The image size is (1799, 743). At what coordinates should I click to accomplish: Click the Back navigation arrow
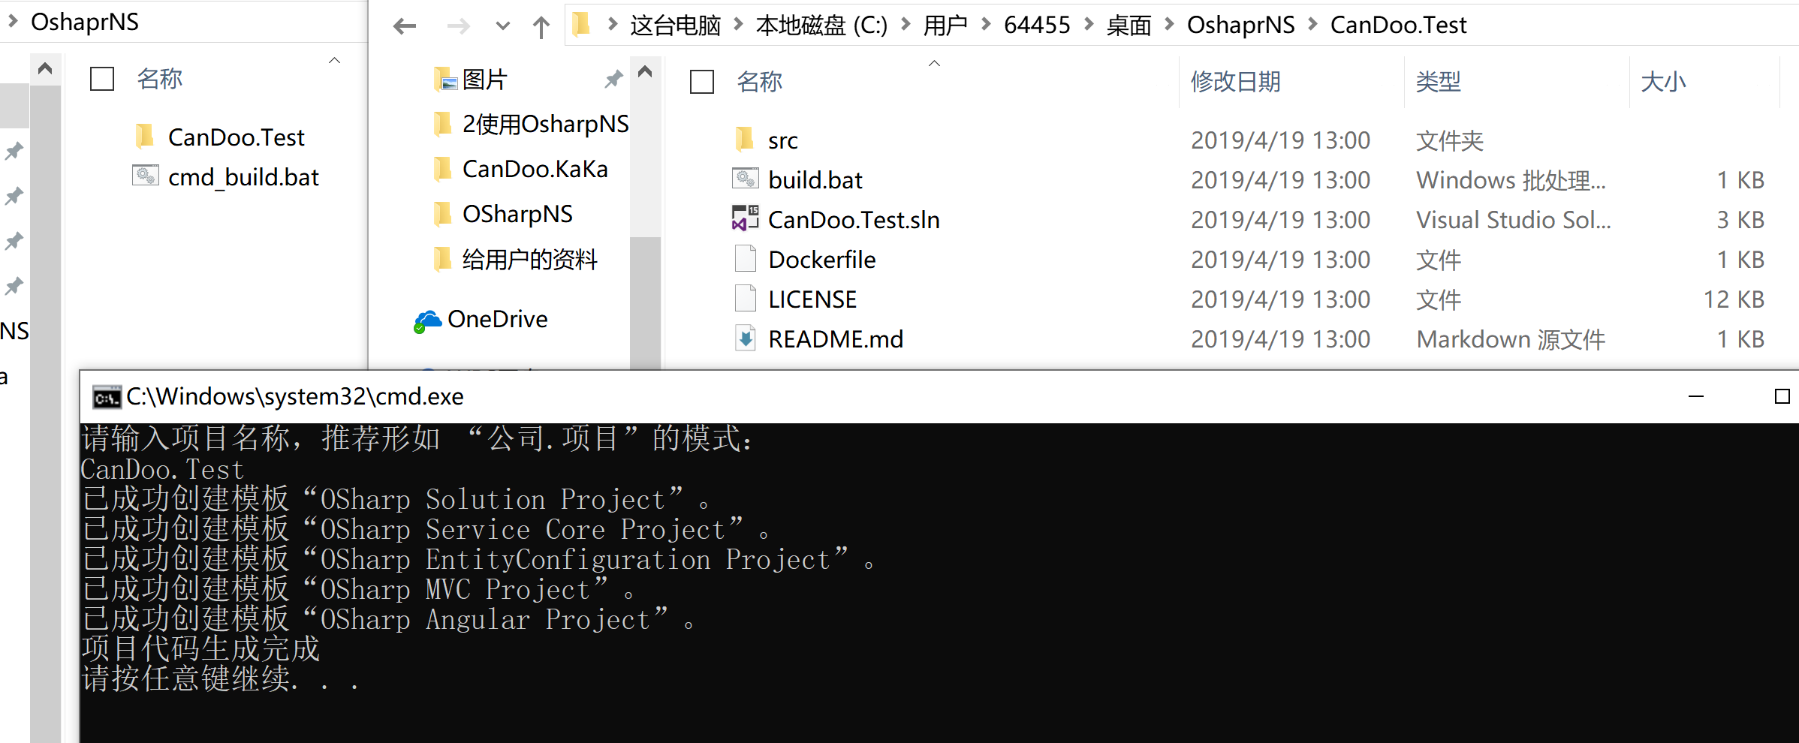click(405, 25)
